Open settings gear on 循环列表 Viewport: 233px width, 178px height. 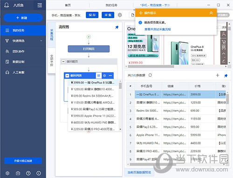point(104,75)
